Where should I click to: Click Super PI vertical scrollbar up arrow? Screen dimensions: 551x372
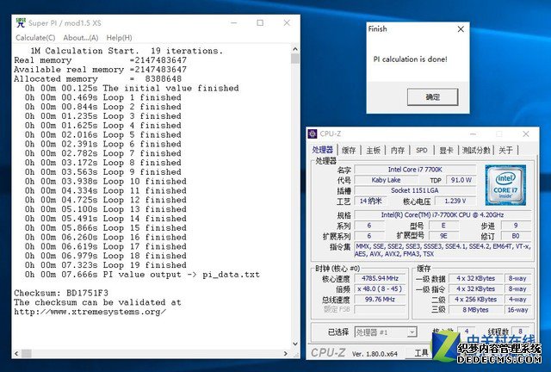click(295, 49)
